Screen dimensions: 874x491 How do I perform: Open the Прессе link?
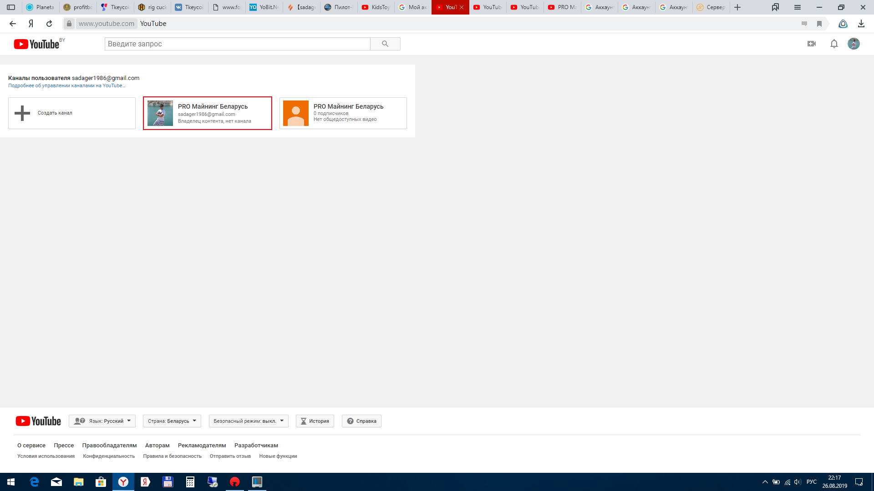pos(64,446)
